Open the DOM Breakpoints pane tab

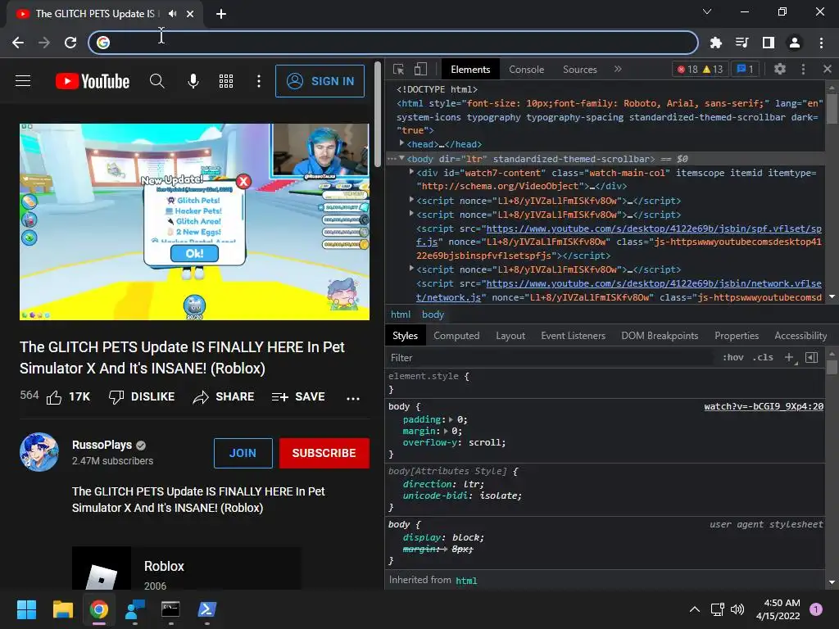click(660, 336)
